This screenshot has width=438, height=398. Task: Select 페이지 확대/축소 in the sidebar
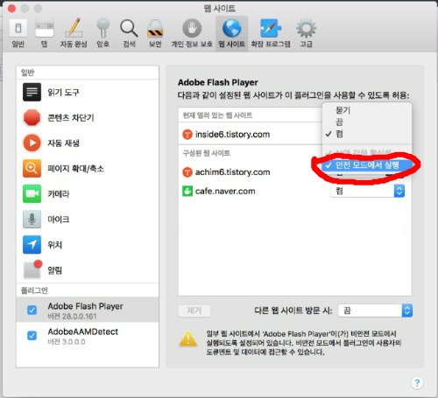coord(88,168)
